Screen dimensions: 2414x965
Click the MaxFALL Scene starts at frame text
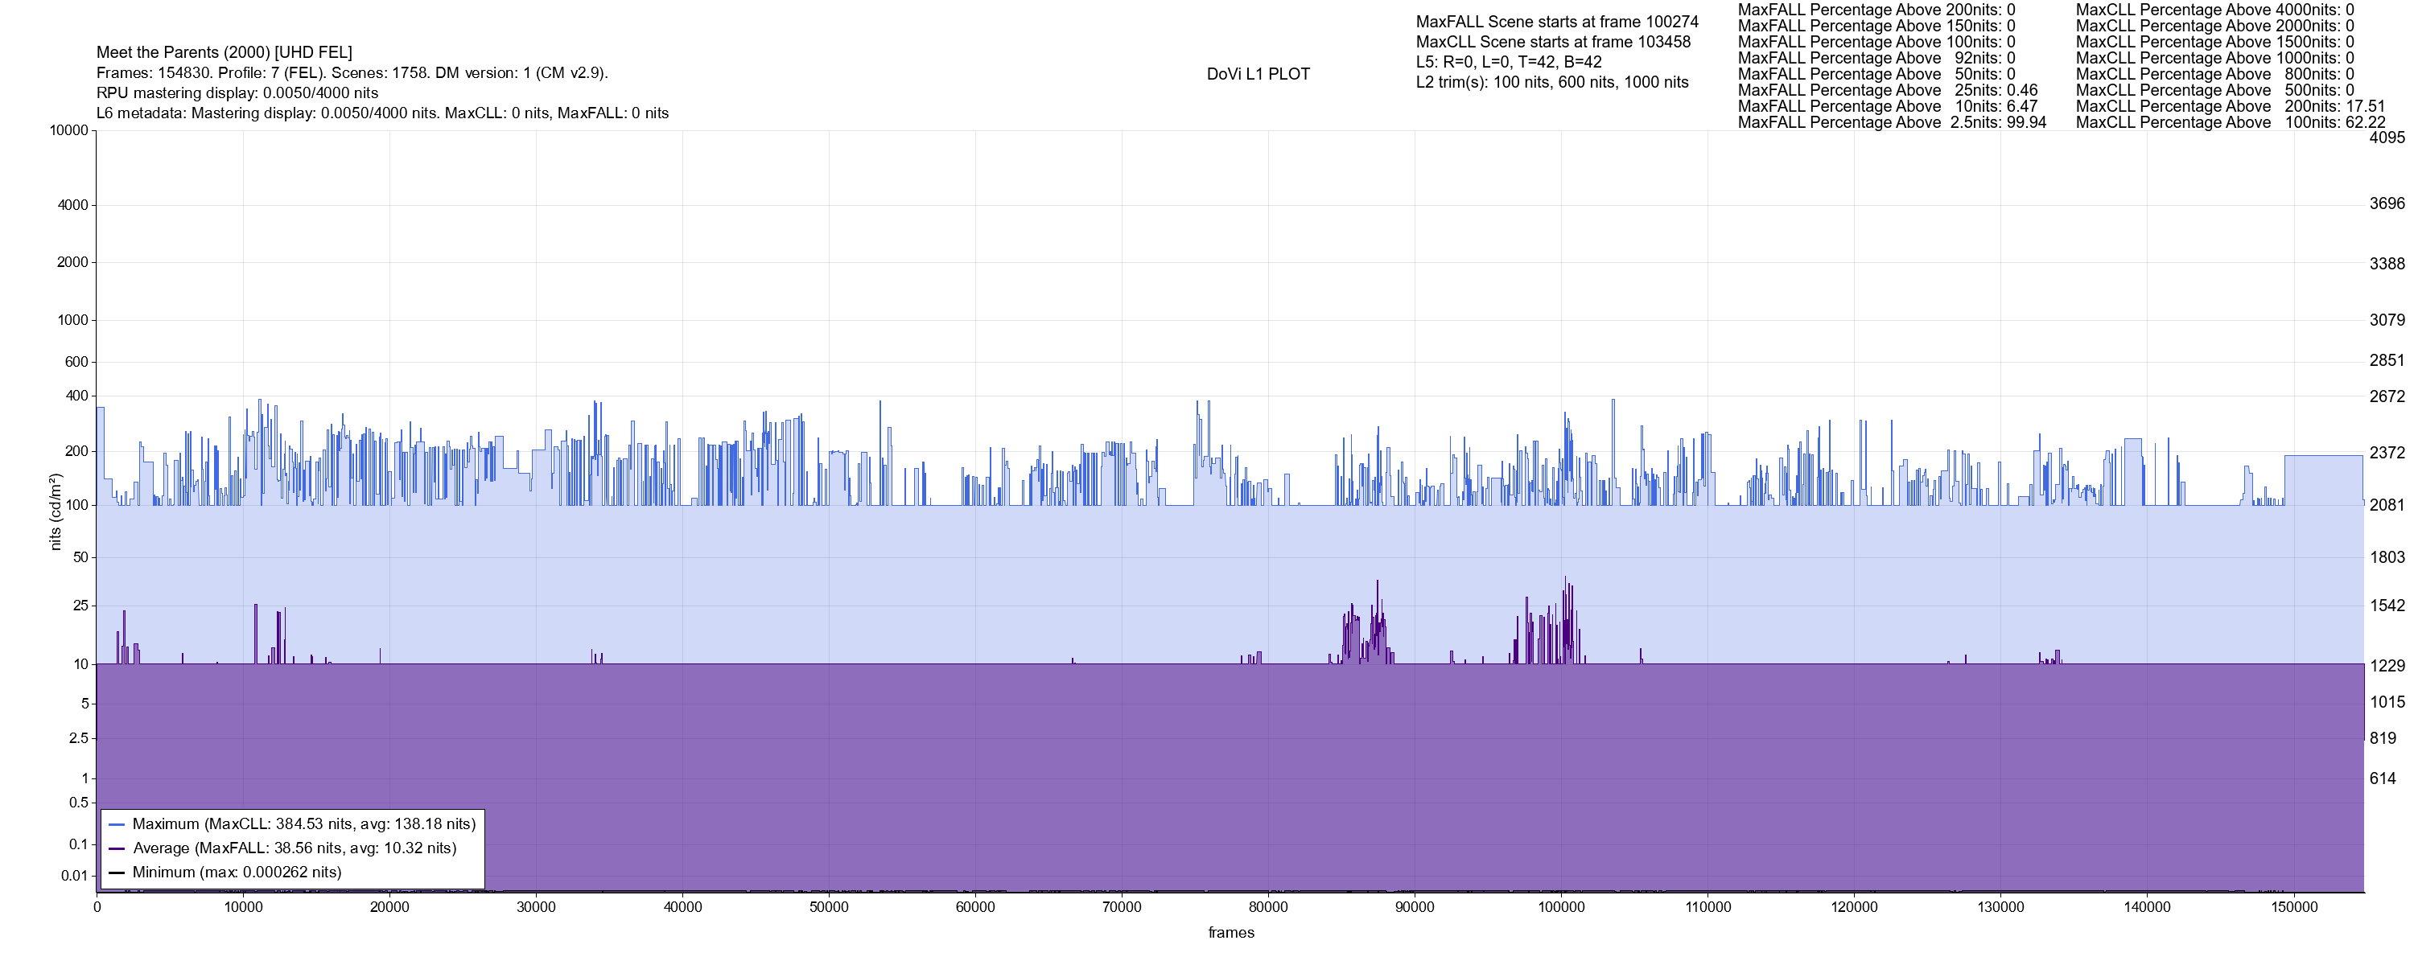[1556, 22]
